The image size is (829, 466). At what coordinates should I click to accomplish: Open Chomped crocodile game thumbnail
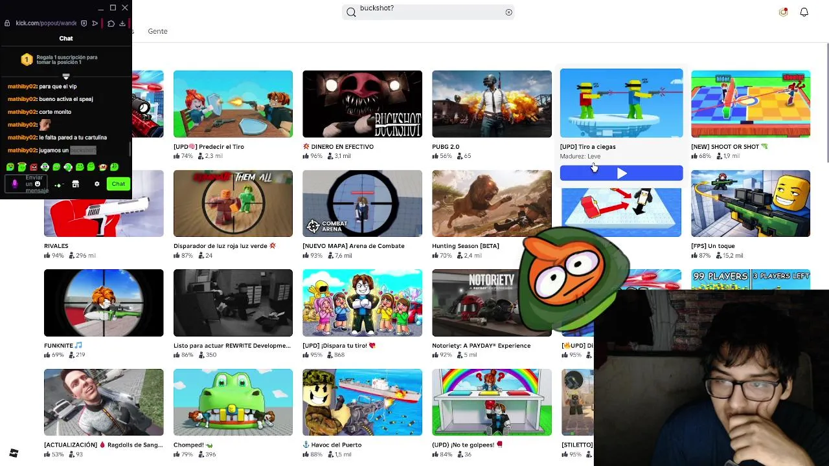[x=233, y=403]
